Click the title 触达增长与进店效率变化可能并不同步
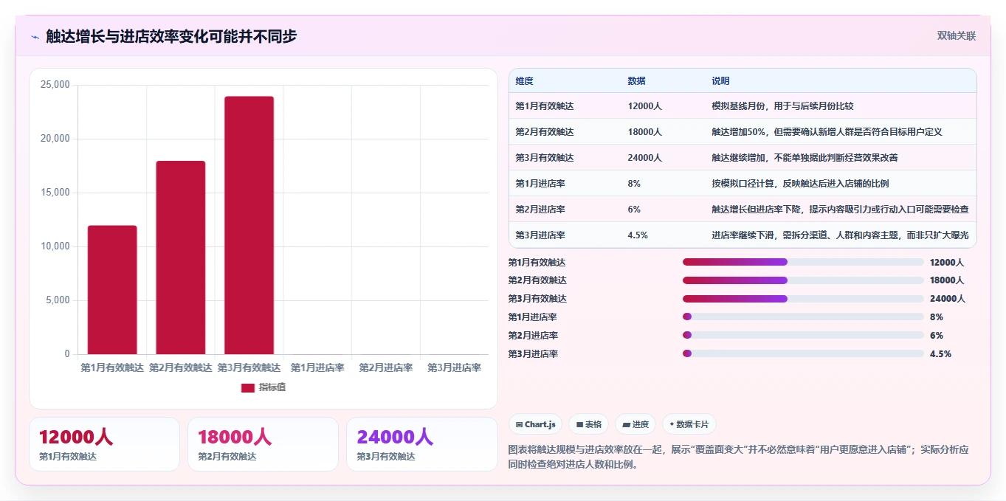Viewport: 1006px width, 501px height. (171, 36)
